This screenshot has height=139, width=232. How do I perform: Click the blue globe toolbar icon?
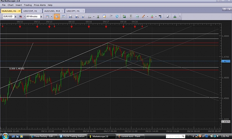click(117, 16)
